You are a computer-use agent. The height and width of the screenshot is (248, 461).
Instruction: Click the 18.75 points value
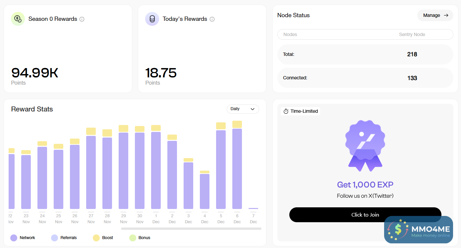click(x=161, y=73)
